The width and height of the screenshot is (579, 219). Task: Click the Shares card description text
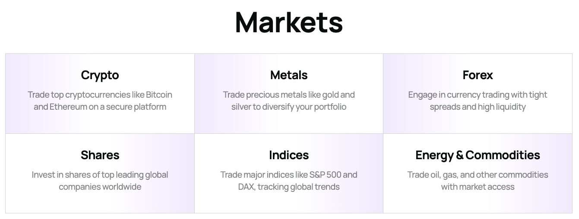tap(100, 181)
